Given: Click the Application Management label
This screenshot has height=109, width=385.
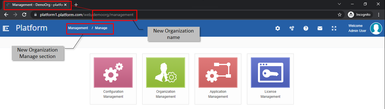Looking at the screenshot, I should point(218,94).
